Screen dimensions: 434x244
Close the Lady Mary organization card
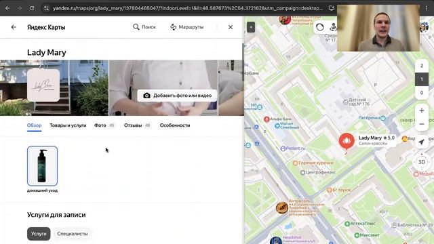pos(231,27)
